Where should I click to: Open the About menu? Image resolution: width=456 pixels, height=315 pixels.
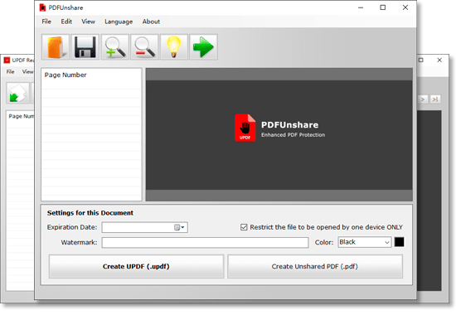[151, 22]
